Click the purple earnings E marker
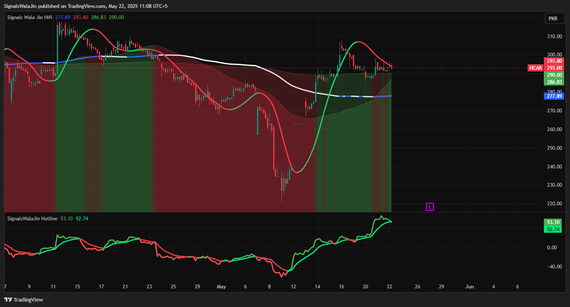 point(430,207)
